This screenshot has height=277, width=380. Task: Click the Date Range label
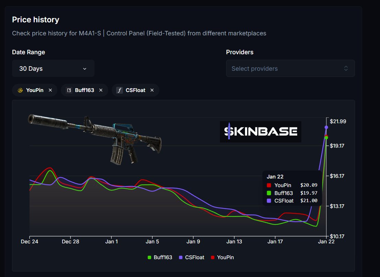(x=29, y=52)
